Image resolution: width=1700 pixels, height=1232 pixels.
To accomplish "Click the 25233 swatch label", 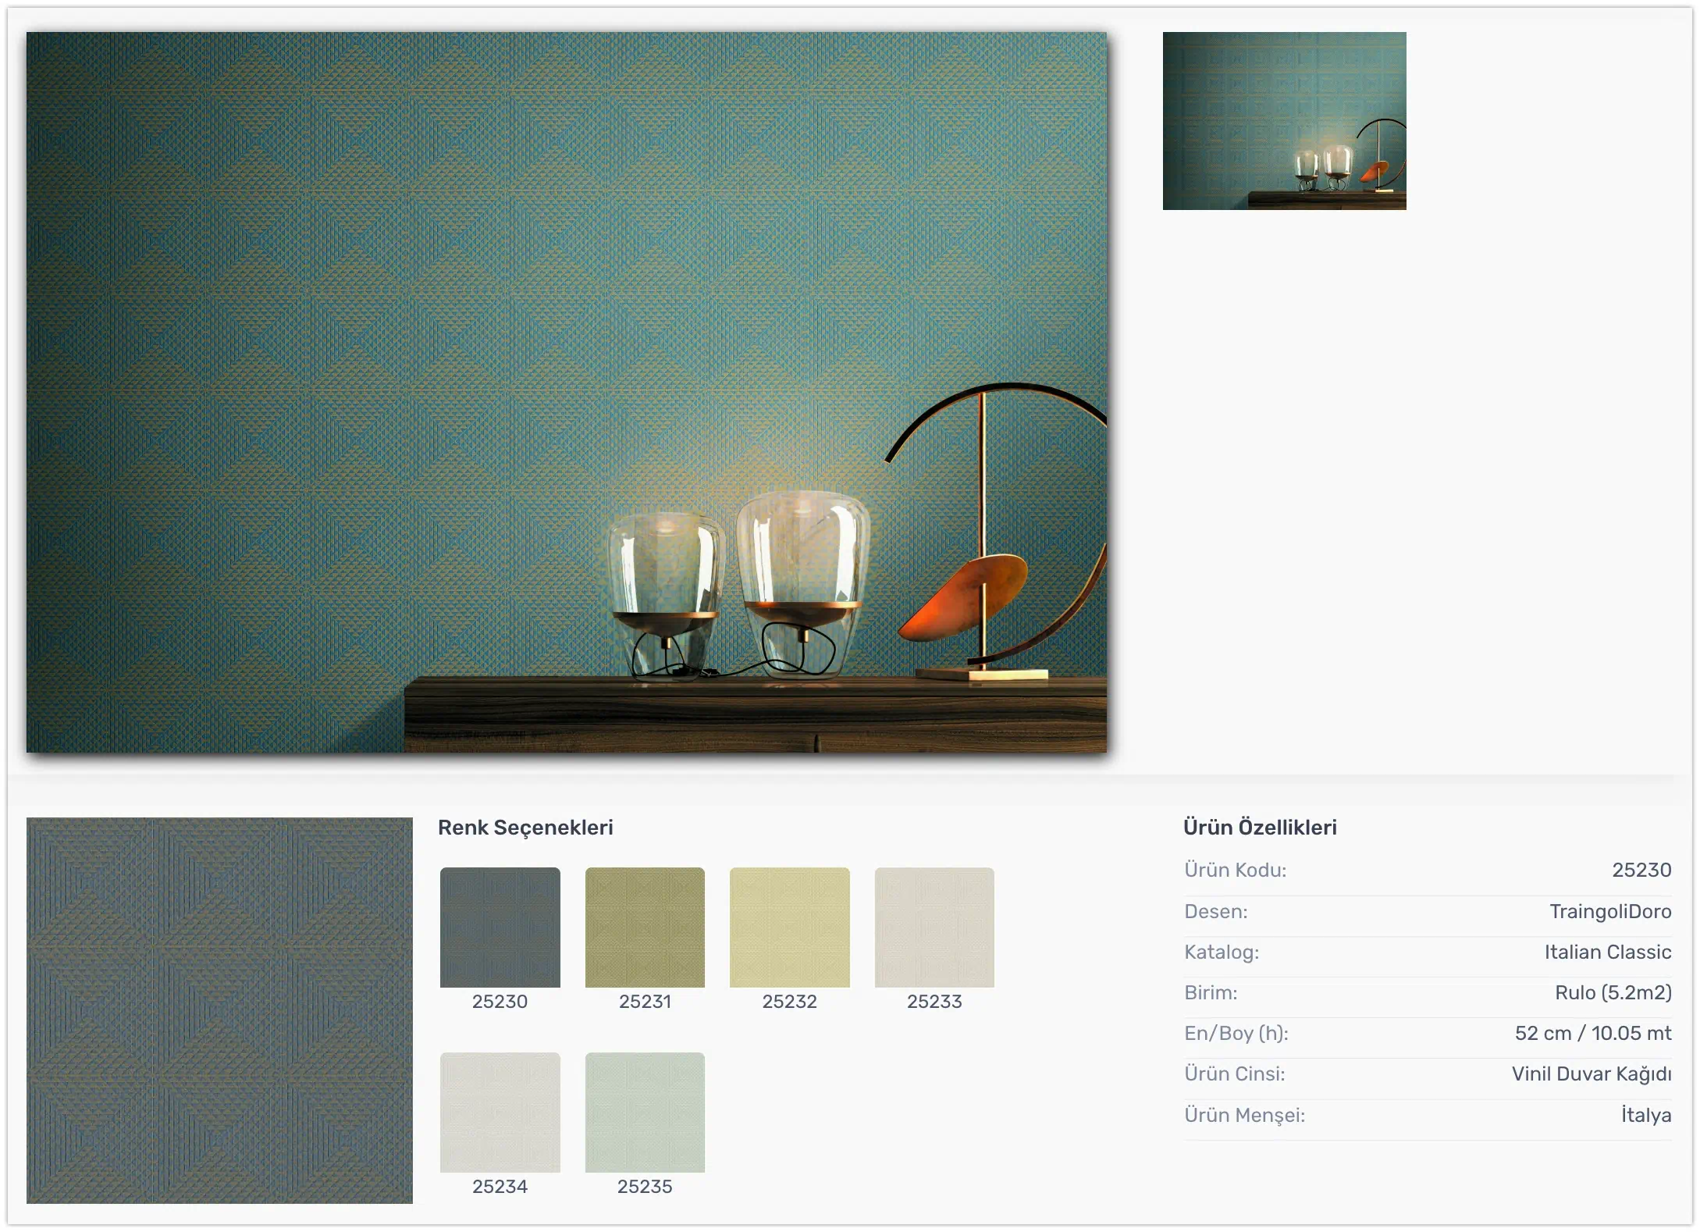I will pos(934,1002).
